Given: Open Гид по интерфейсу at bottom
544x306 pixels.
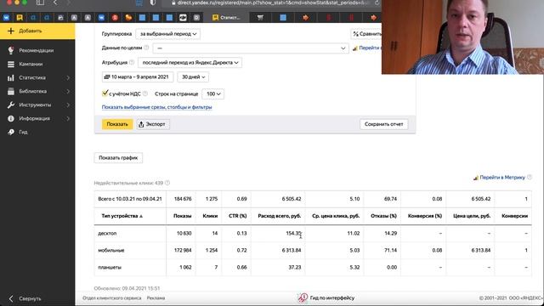Looking at the screenshot, I should click(x=326, y=297).
